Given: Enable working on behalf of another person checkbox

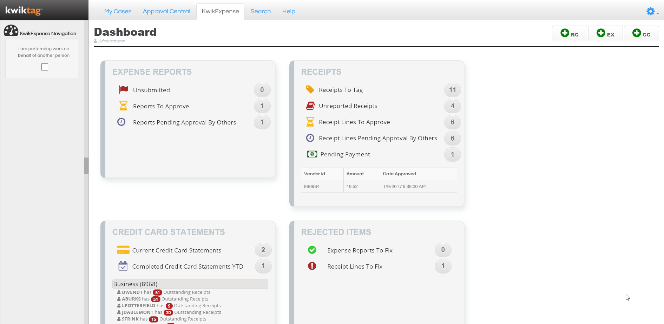Looking at the screenshot, I should tap(45, 67).
